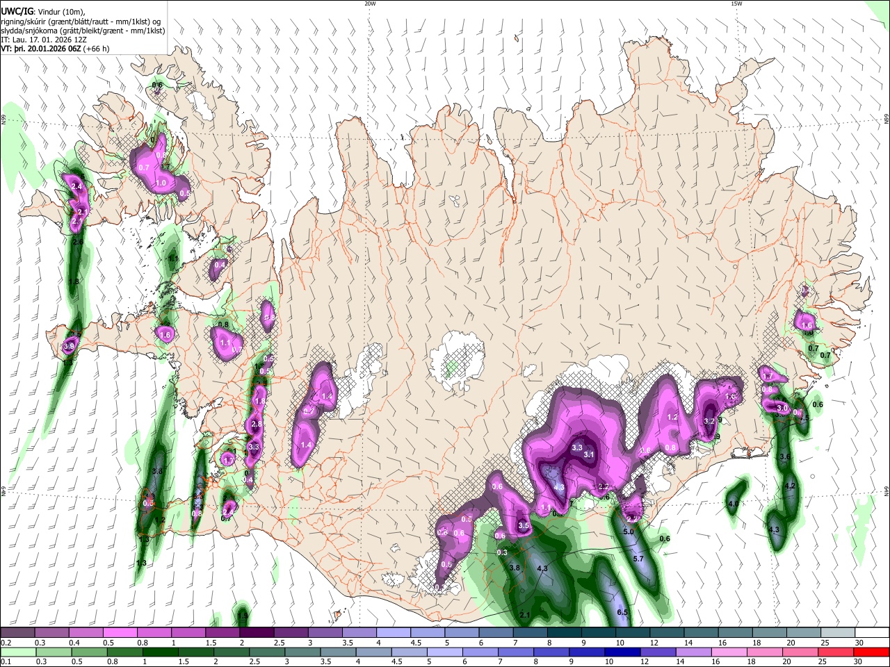Pick the 25–30 pale grey snow legend swatch

839,632
